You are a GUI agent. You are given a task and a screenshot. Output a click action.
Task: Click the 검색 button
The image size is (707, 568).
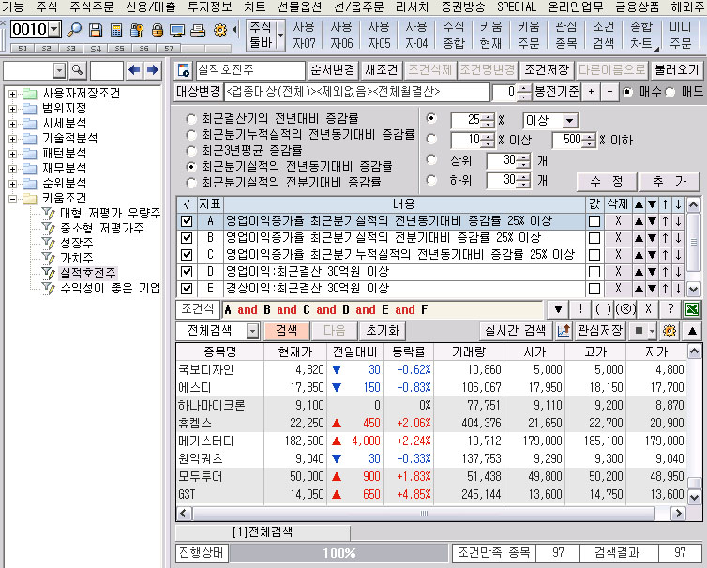[x=287, y=331]
